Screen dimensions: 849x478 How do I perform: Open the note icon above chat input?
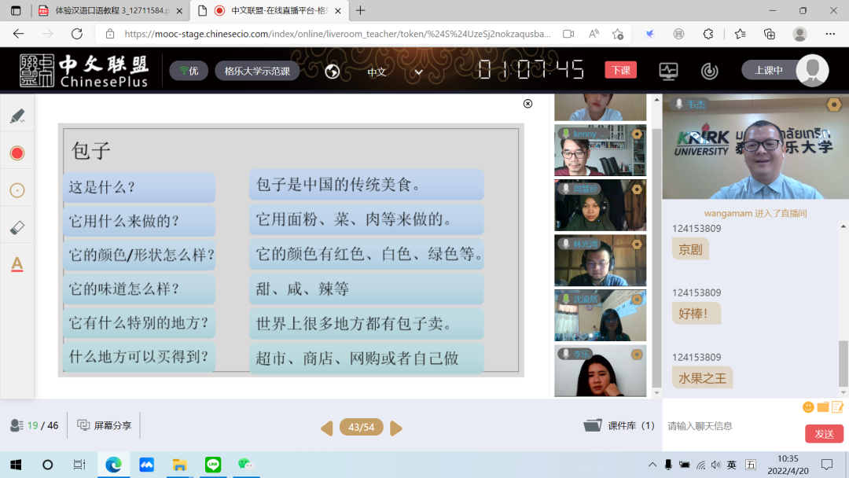coord(837,406)
